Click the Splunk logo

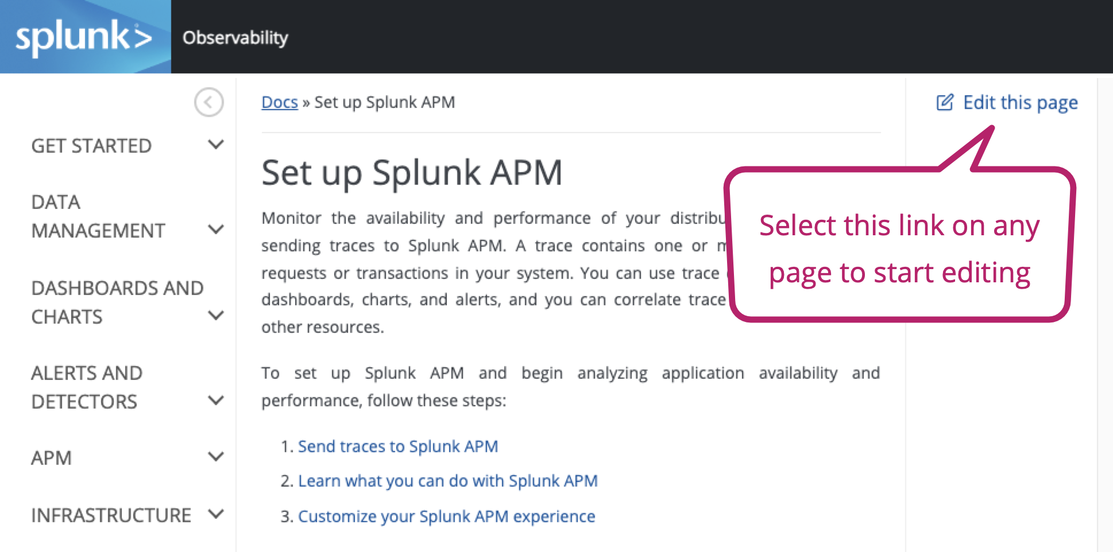[80, 36]
